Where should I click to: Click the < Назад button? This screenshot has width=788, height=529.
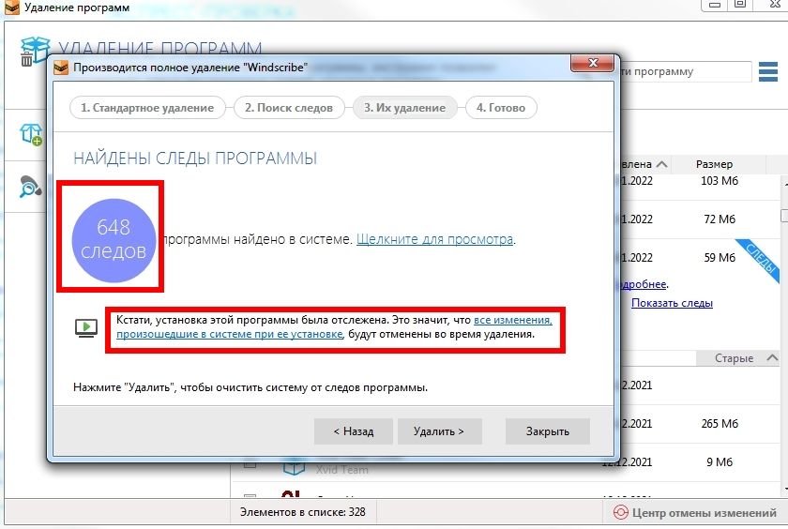(x=353, y=431)
